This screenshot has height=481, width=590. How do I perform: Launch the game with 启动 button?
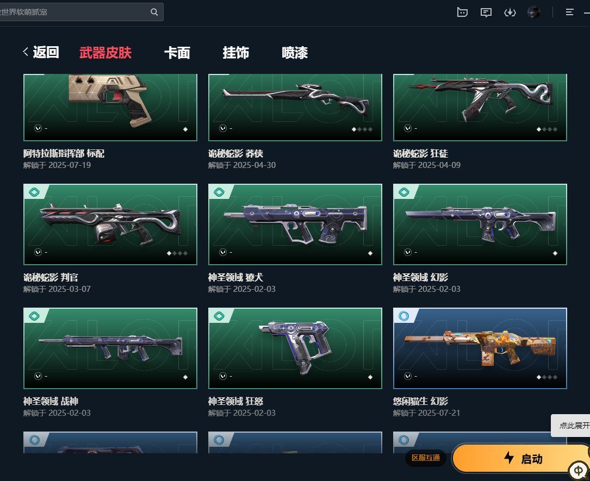[x=521, y=458]
